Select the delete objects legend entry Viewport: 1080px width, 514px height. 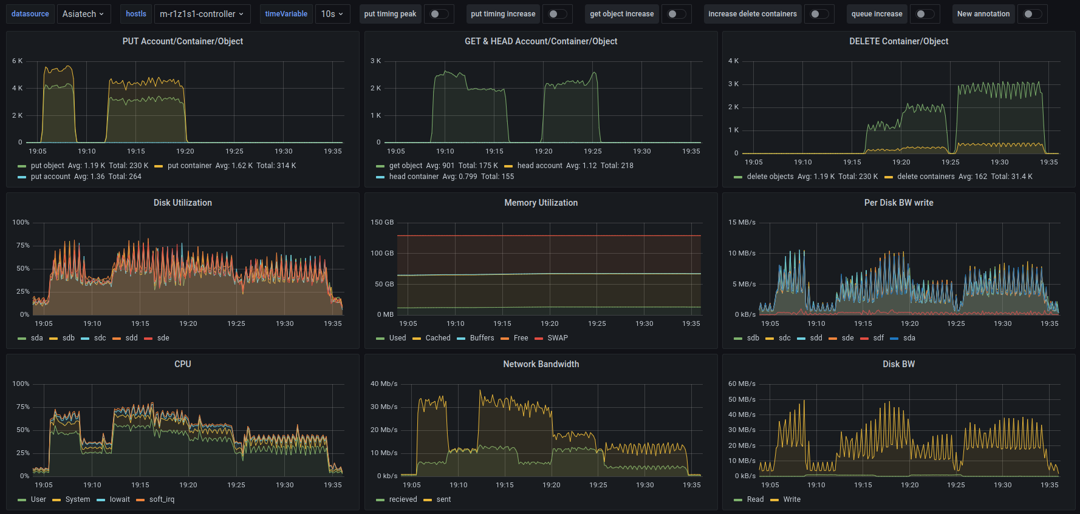click(770, 177)
